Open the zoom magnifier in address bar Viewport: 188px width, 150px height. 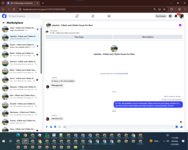tap(155, 9)
